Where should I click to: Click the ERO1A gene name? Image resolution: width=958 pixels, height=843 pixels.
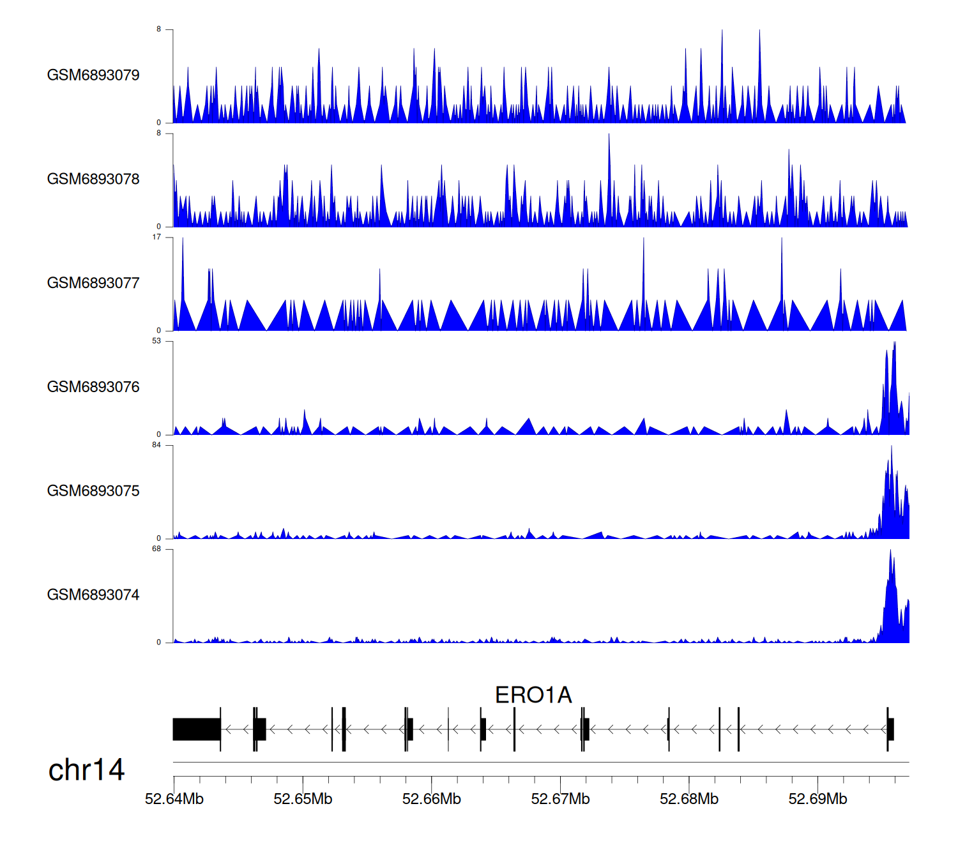pyautogui.click(x=533, y=695)
